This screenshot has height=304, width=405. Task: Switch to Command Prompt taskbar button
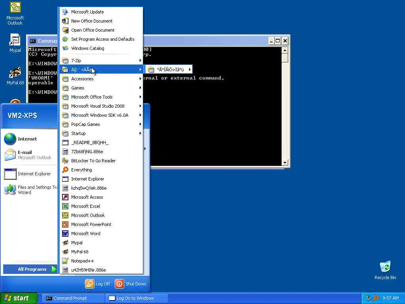73,298
